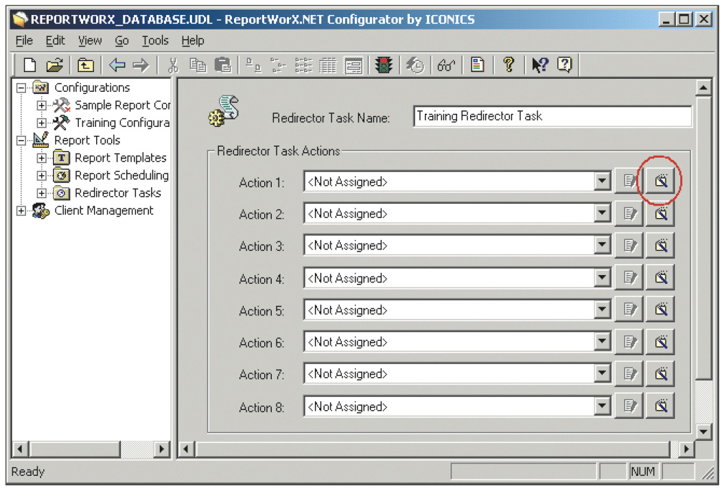Click the traffic light icon

[383, 65]
